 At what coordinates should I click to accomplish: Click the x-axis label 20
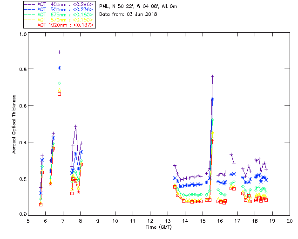[x=290, y=221]
